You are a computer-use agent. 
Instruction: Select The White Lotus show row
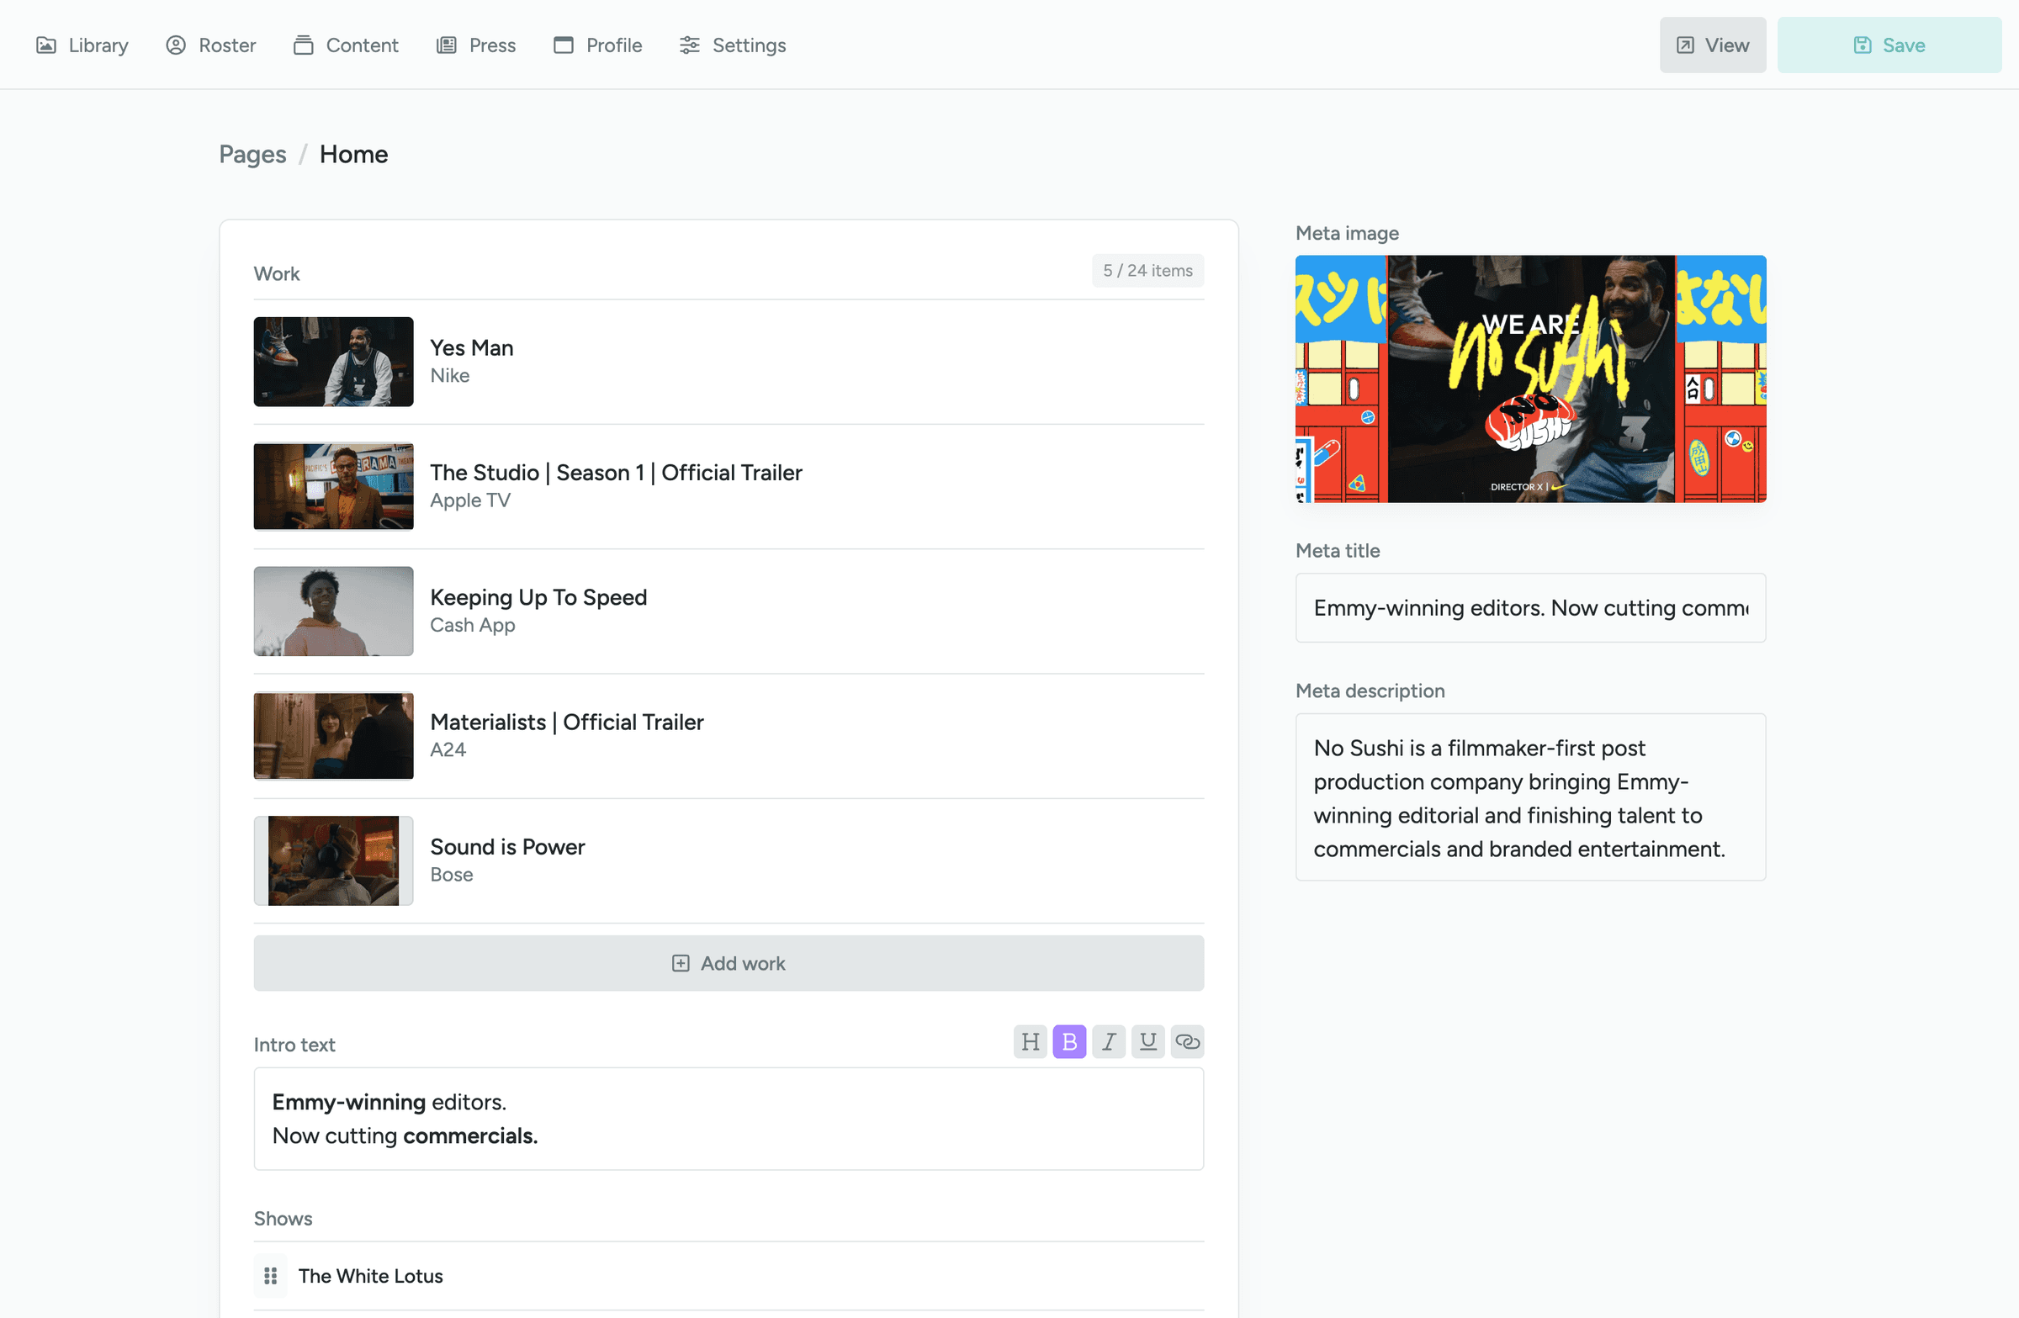tap(729, 1276)
